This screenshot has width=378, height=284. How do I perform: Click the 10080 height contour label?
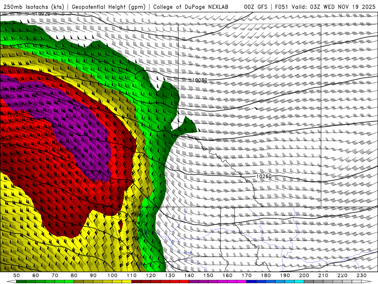coord(199,80)
